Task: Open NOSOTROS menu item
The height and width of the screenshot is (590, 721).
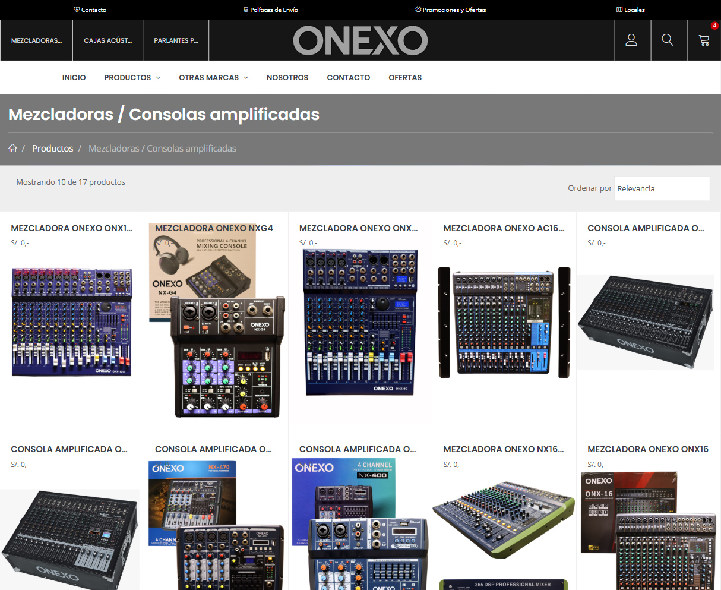Action: pyautogui.click(x=287, y=77)
